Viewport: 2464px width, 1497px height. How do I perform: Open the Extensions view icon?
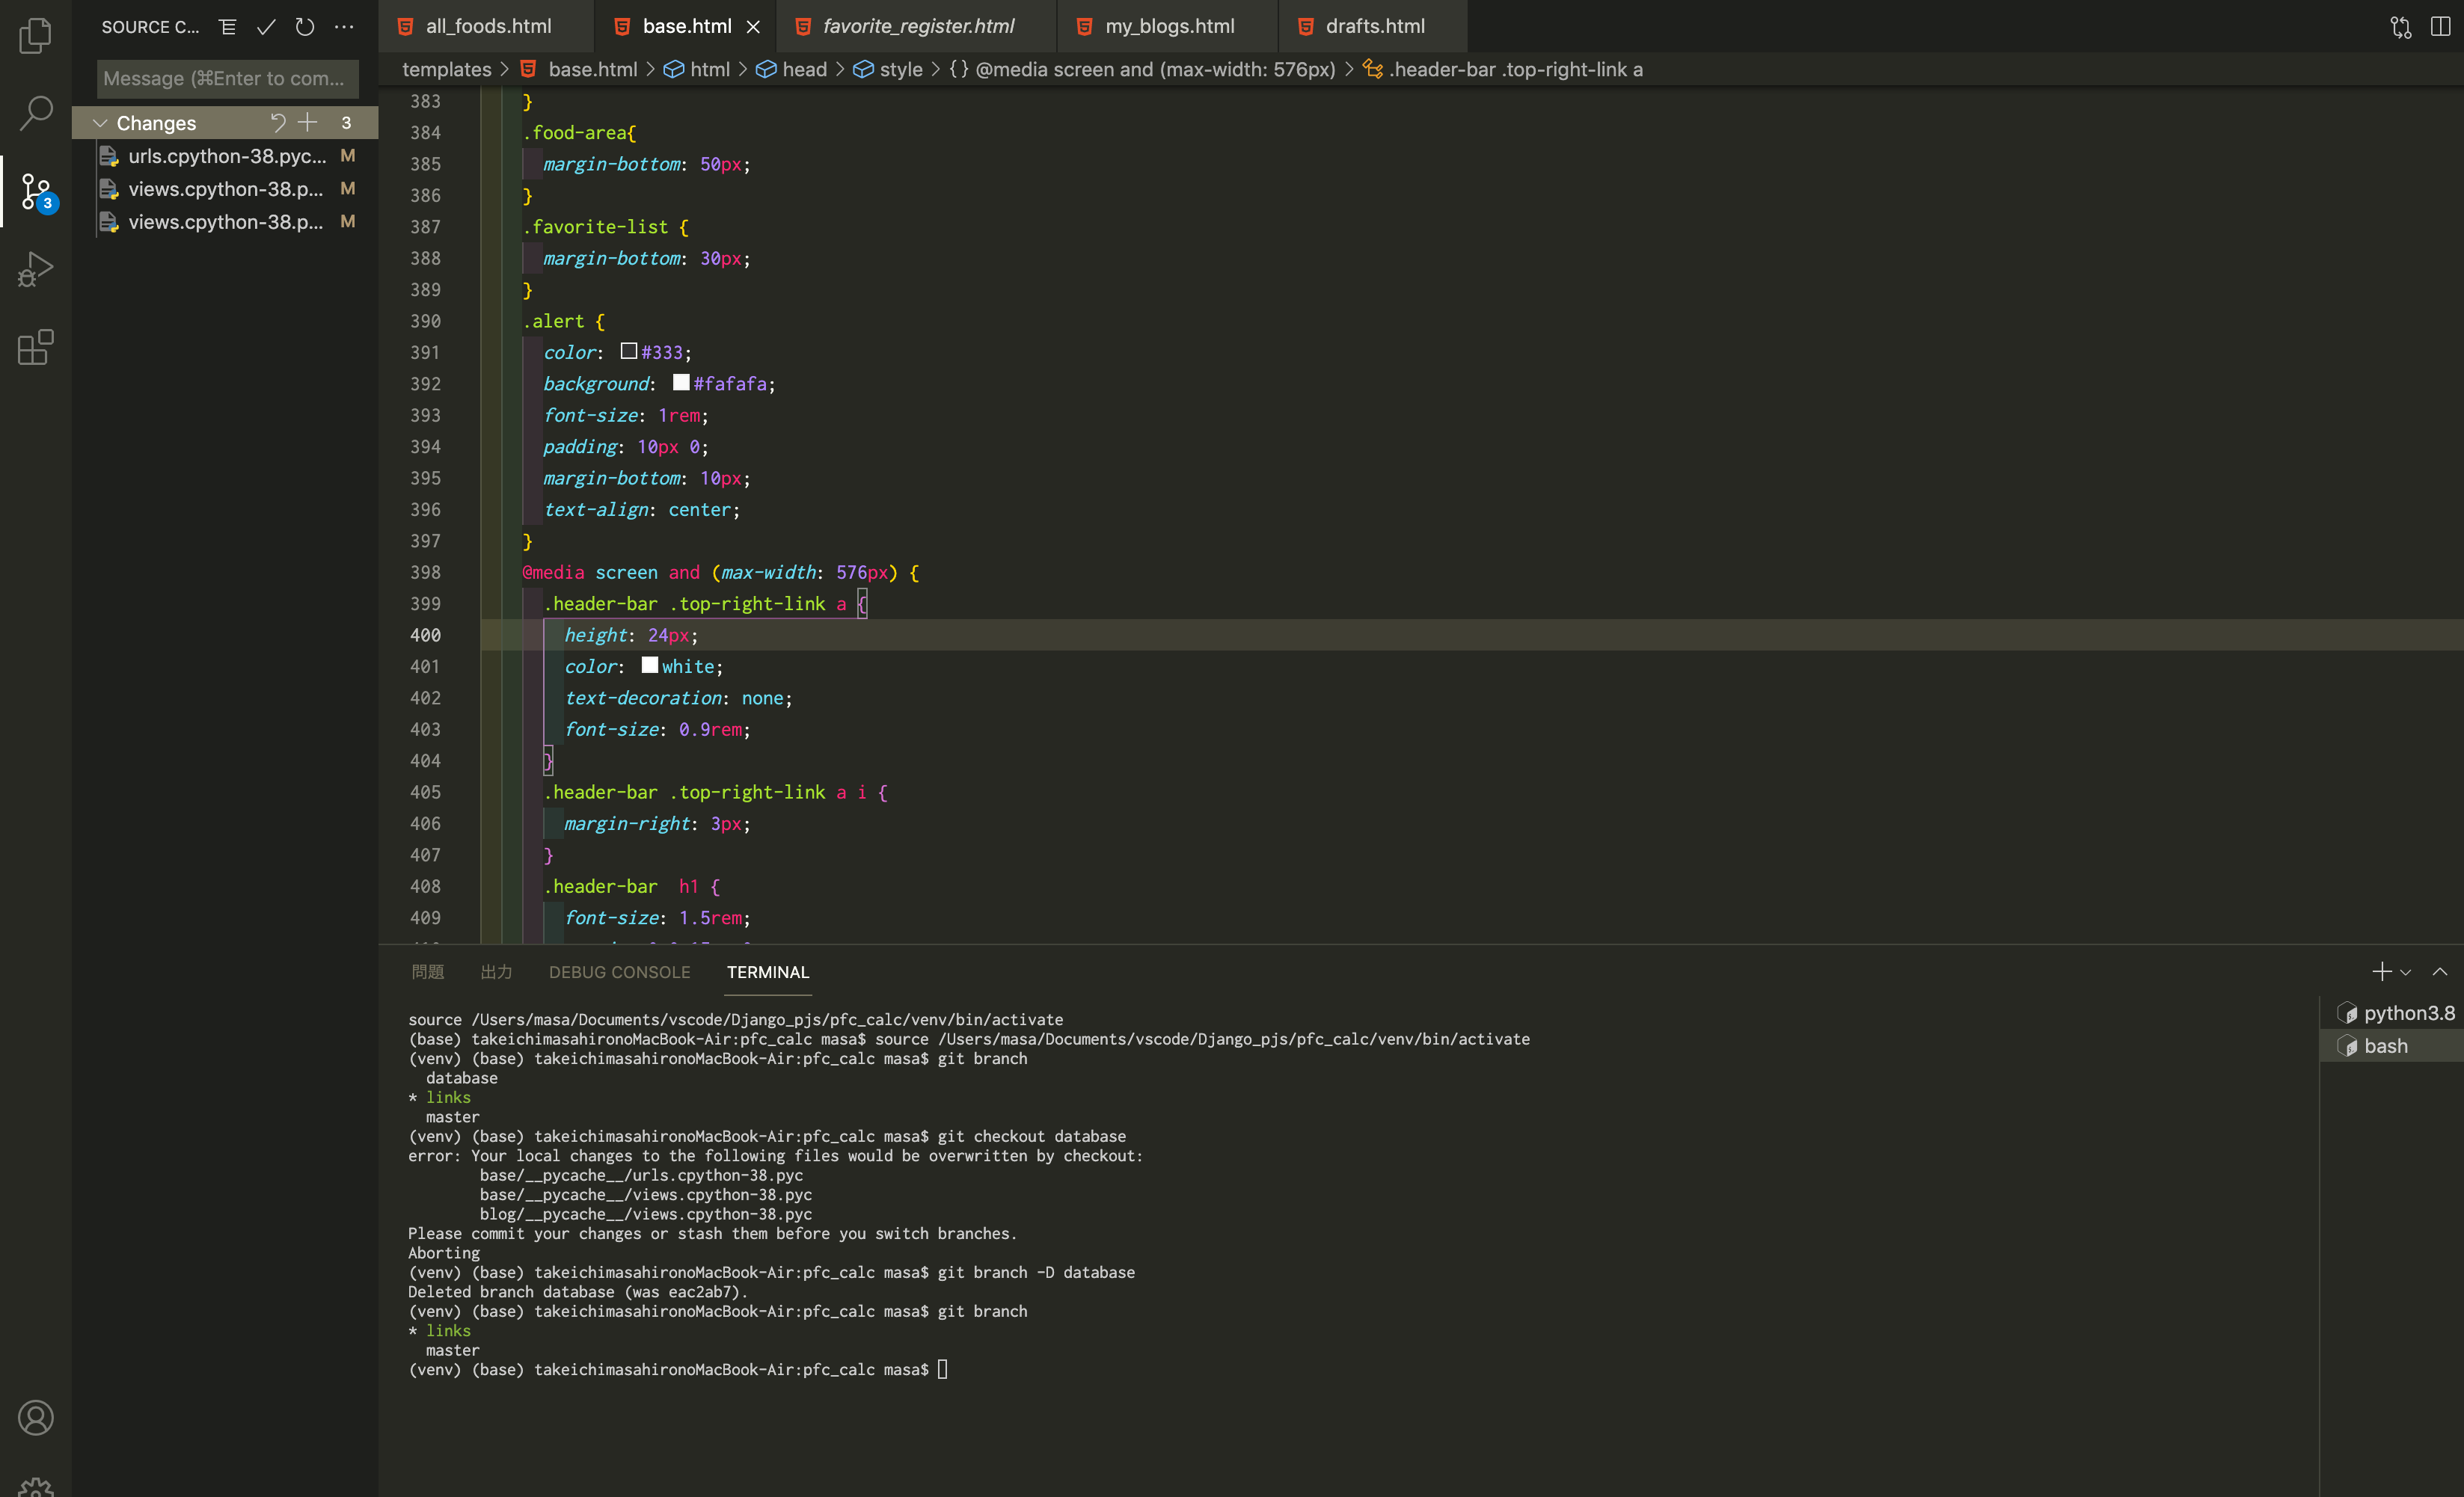[35, 348]
